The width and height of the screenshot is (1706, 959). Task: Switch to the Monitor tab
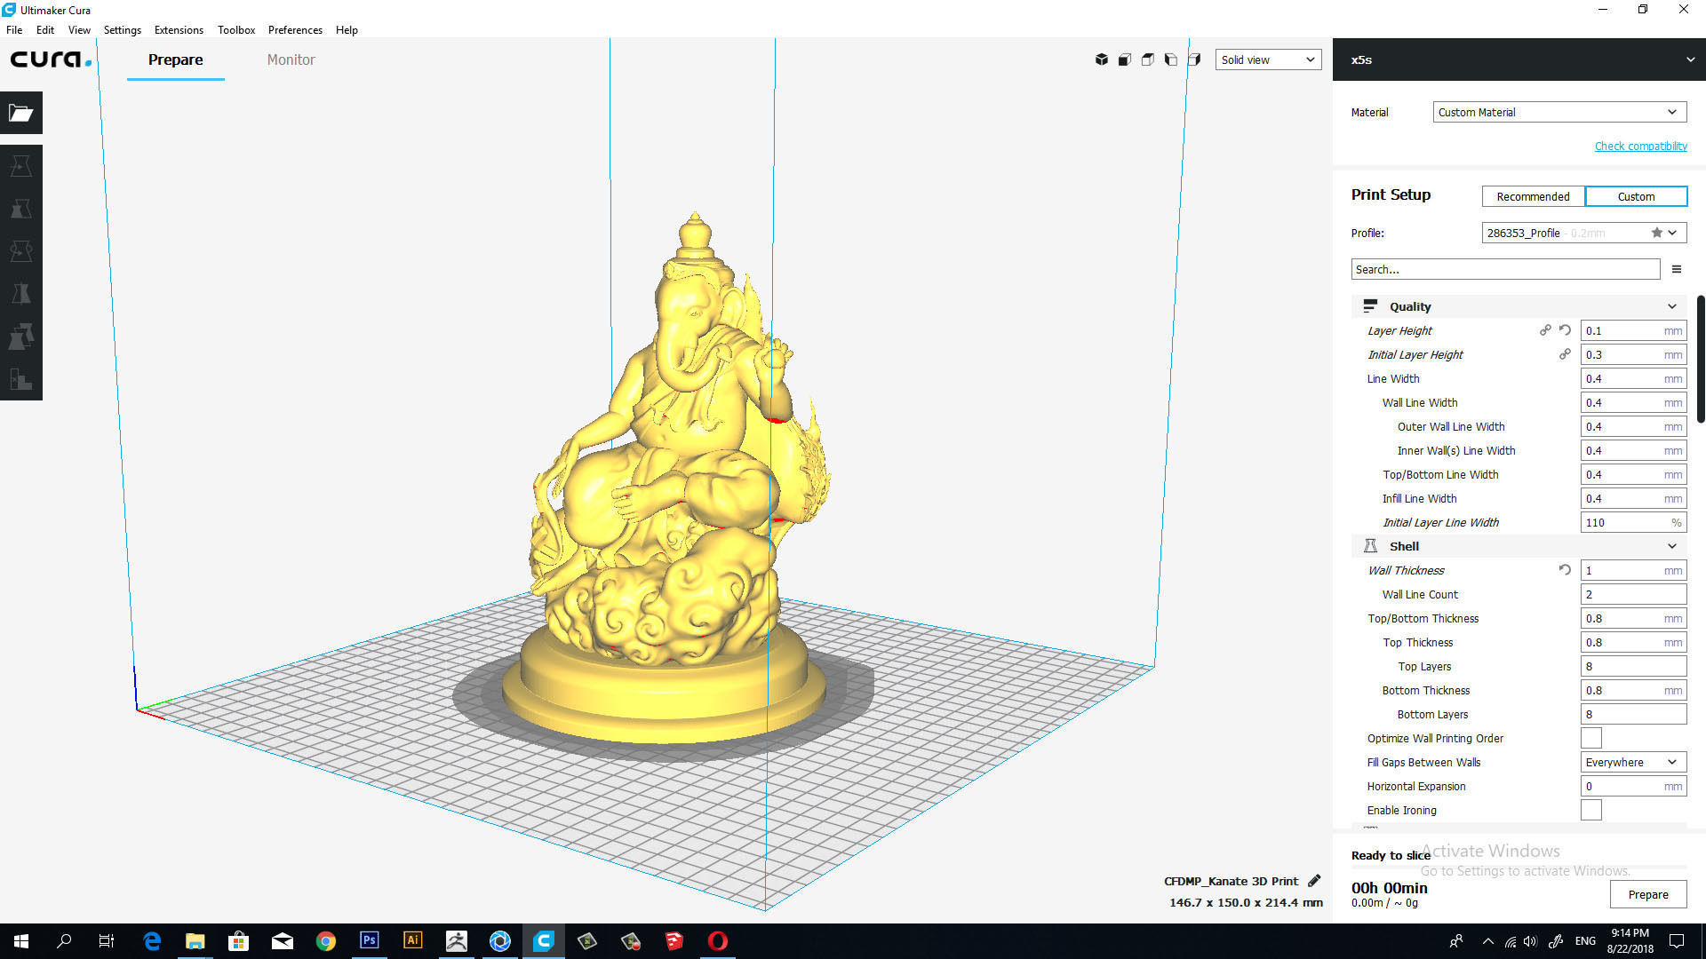(291, 59)
